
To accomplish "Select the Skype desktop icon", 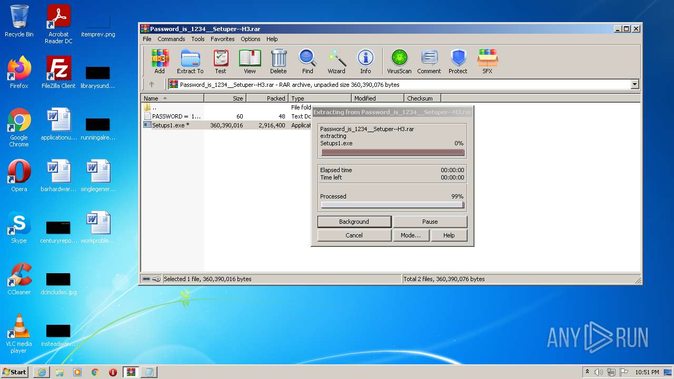I will 19,227.
